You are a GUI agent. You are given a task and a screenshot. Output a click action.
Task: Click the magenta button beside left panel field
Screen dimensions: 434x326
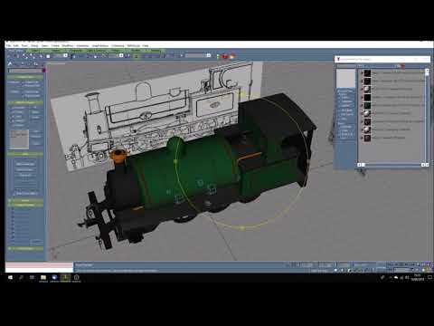tap(44, 71)
